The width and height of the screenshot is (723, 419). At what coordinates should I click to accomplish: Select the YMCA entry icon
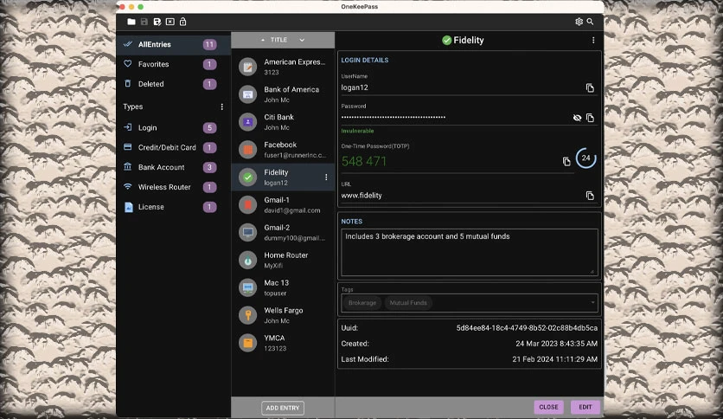pos(247,343)
